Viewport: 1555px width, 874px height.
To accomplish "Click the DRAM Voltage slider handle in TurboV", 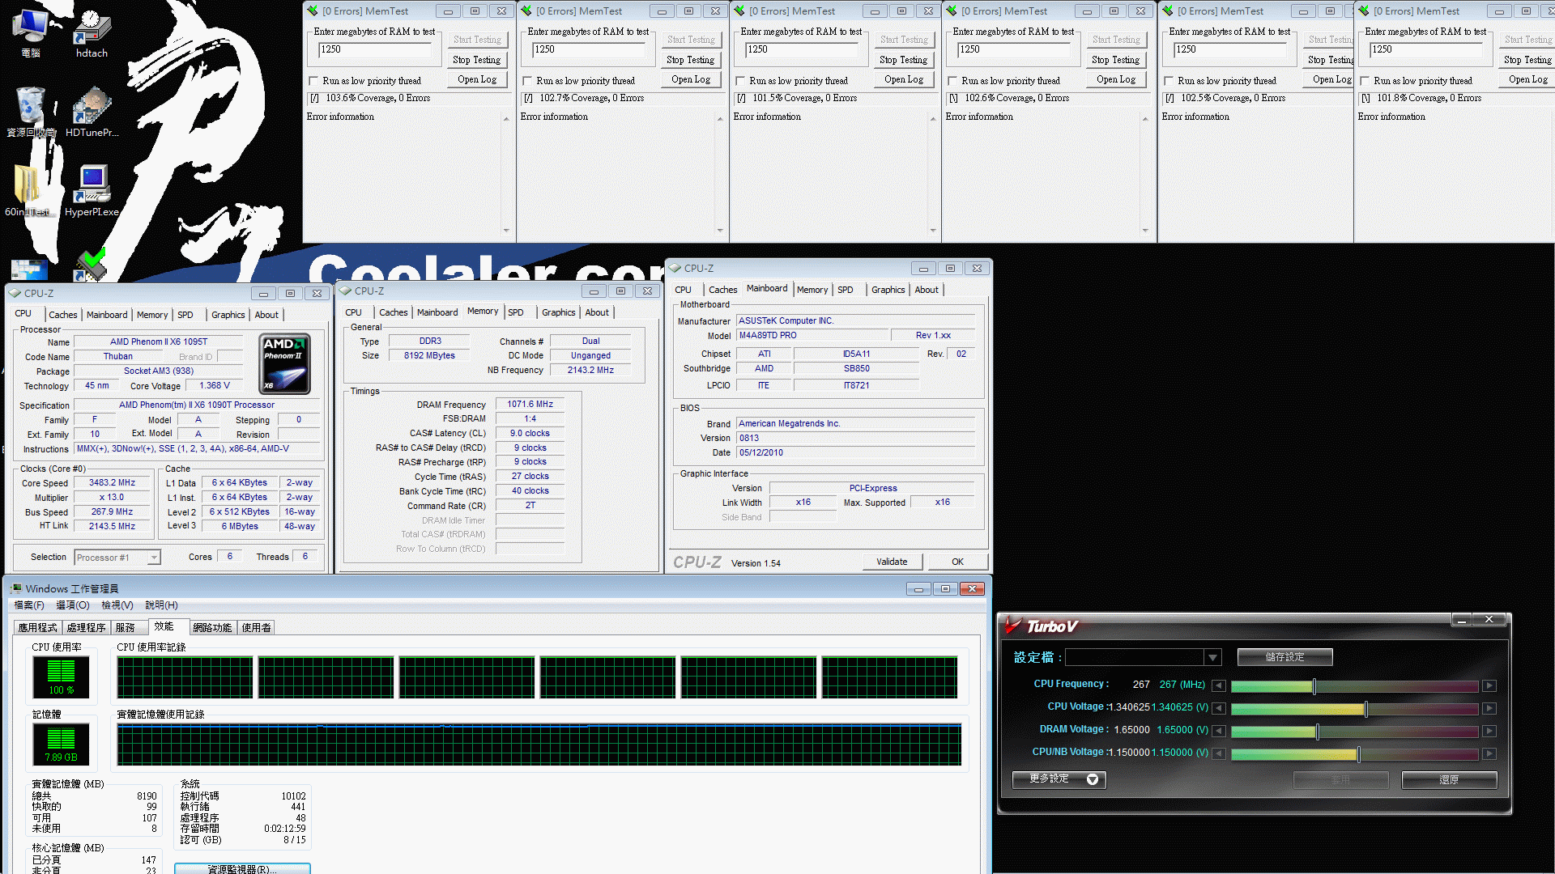I will click(1318, 732).
